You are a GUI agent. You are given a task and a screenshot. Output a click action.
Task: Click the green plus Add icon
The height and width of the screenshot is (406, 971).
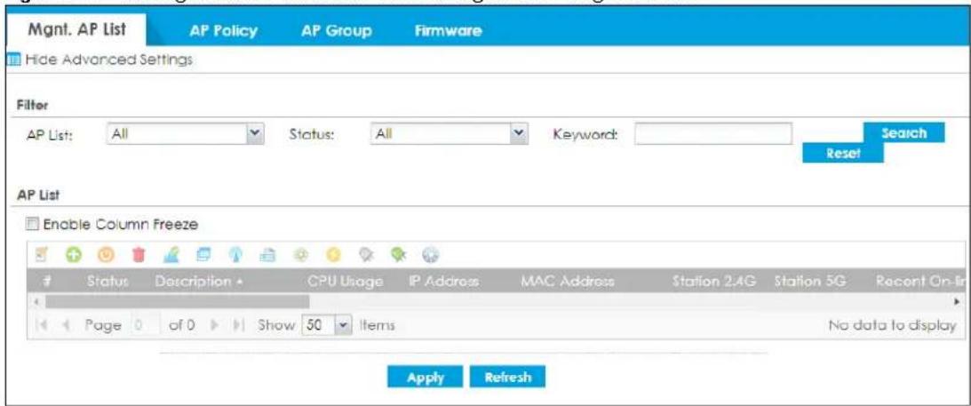pyautogui.click(x=72, y=254)
